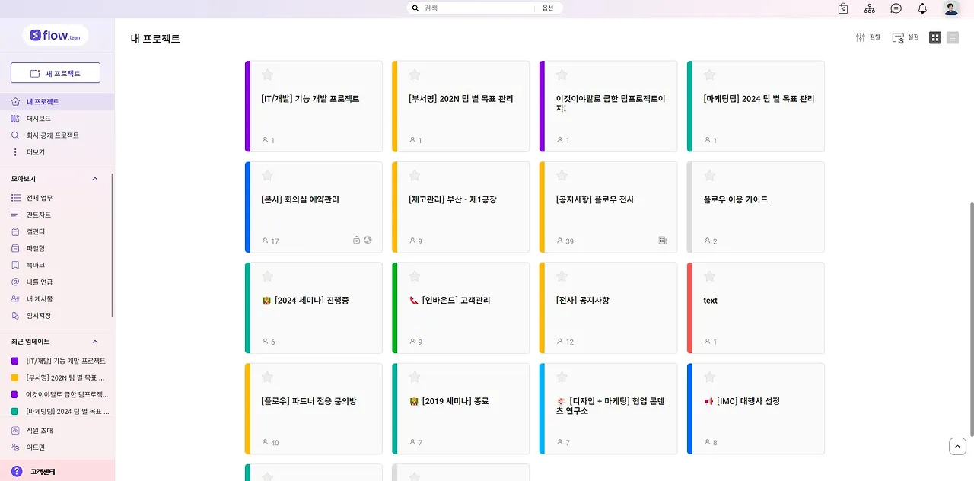Collapse the 모아보기 section
Viewport: 974px width, 481px height.
tap(95, 179)
